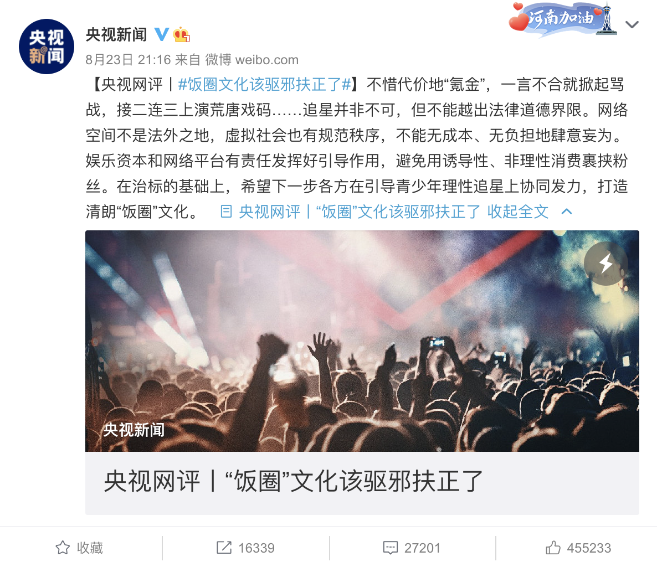Click the collapse up-arrow after 收起全文

point(567,211)
